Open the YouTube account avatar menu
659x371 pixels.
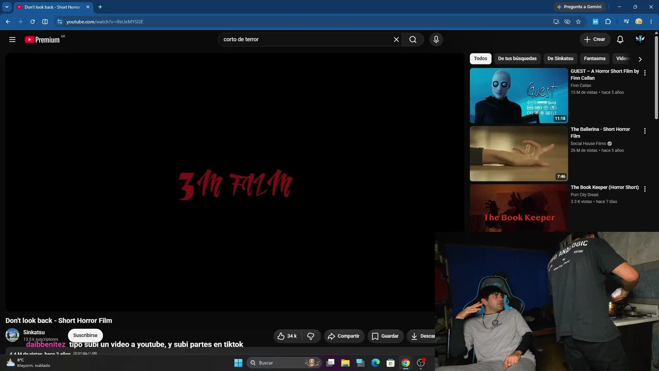point(640,40)
